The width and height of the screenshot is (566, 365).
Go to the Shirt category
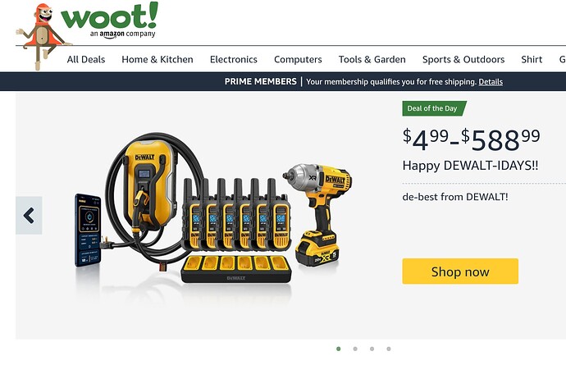[532, 59]
